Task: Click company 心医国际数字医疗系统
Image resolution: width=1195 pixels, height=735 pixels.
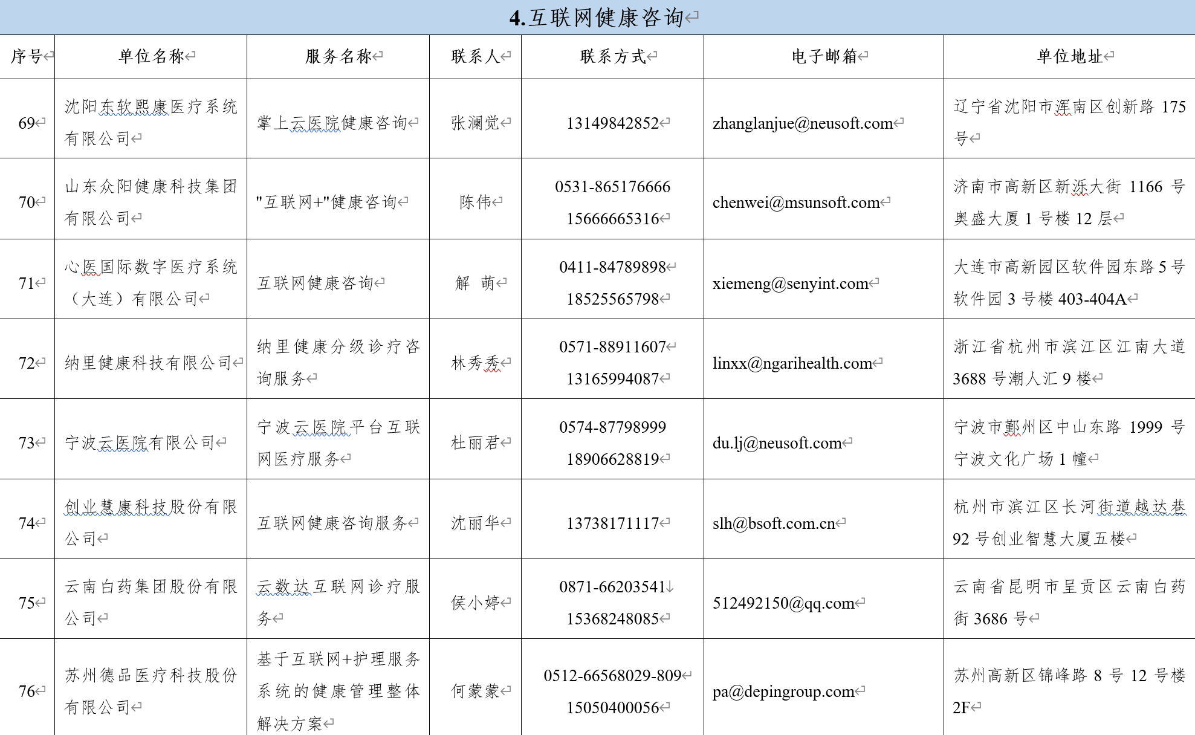Action: [x=151, y=267]
